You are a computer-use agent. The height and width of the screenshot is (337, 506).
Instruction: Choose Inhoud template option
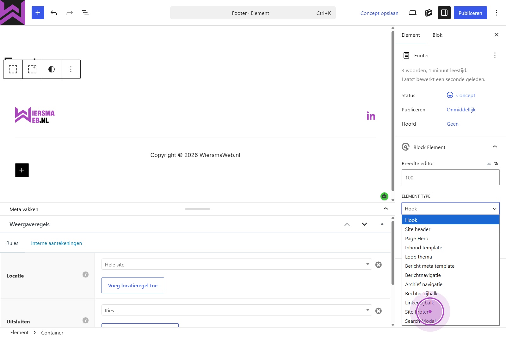[x=451, y=247]
